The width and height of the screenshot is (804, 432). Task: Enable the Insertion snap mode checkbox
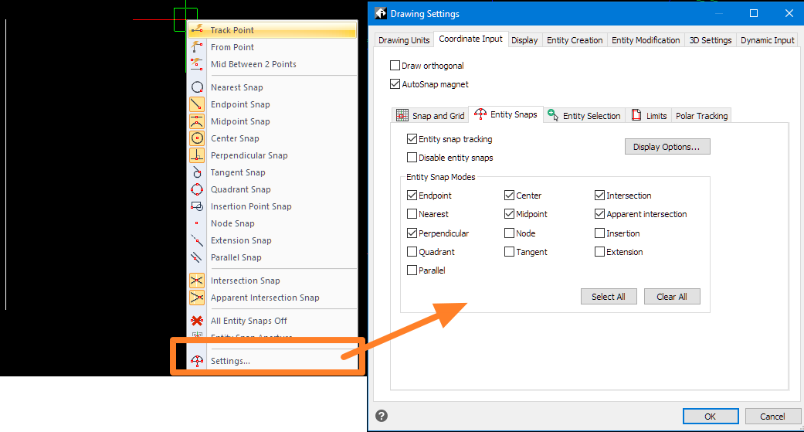point(599,233)
